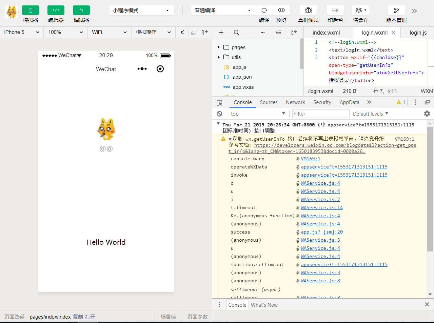Click the mini program menu dots in simulator
434x323 pixels.
click(142, 69)
